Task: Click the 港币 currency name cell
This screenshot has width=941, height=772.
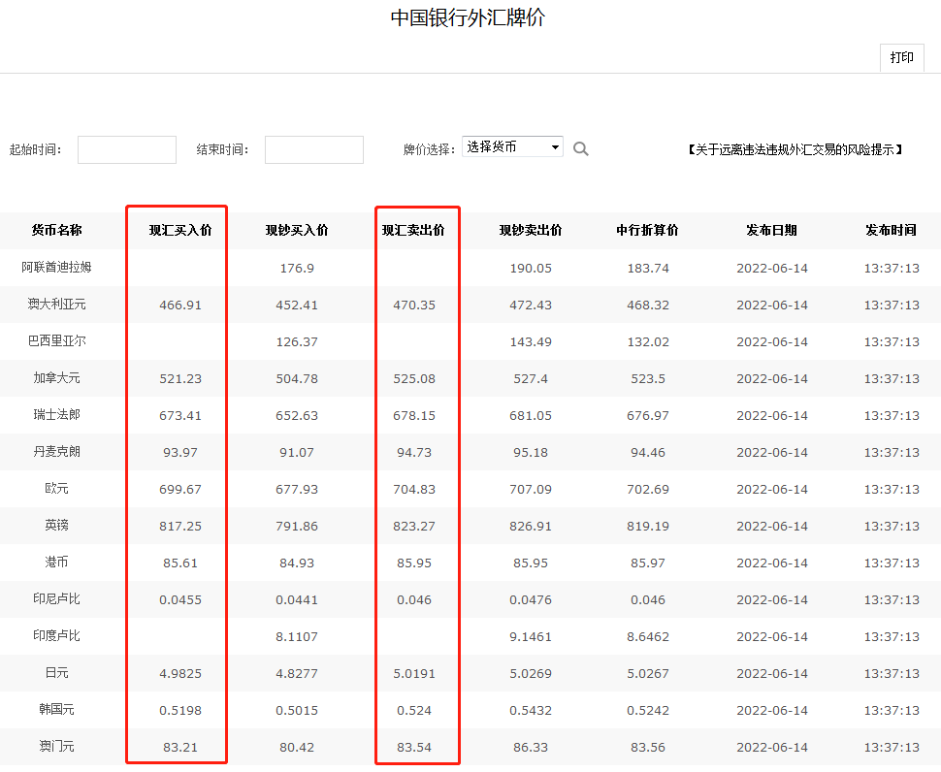Action: point(56,563)
